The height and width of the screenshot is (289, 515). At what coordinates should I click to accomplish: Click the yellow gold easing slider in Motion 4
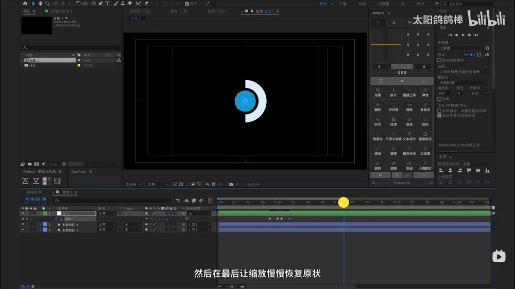[386, 44]
